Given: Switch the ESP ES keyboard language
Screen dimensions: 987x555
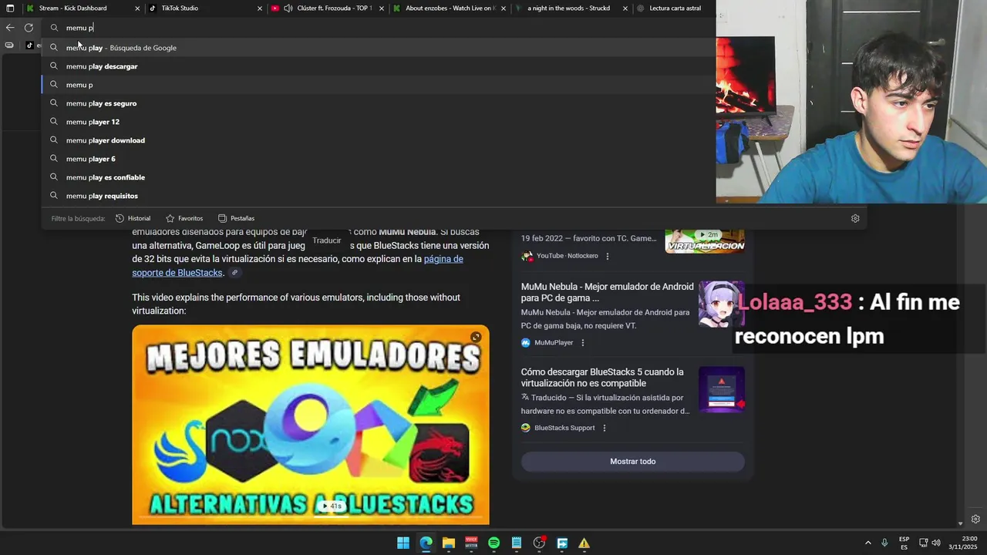Looking at the screenshot, I should (904, 543).
